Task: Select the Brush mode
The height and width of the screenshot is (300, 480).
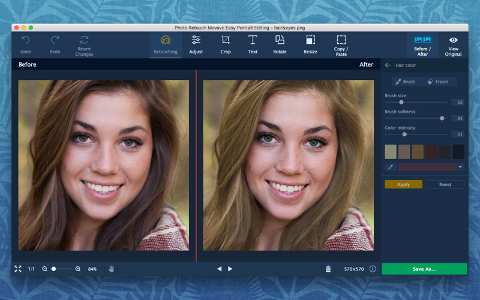Action: pos(409,82)
